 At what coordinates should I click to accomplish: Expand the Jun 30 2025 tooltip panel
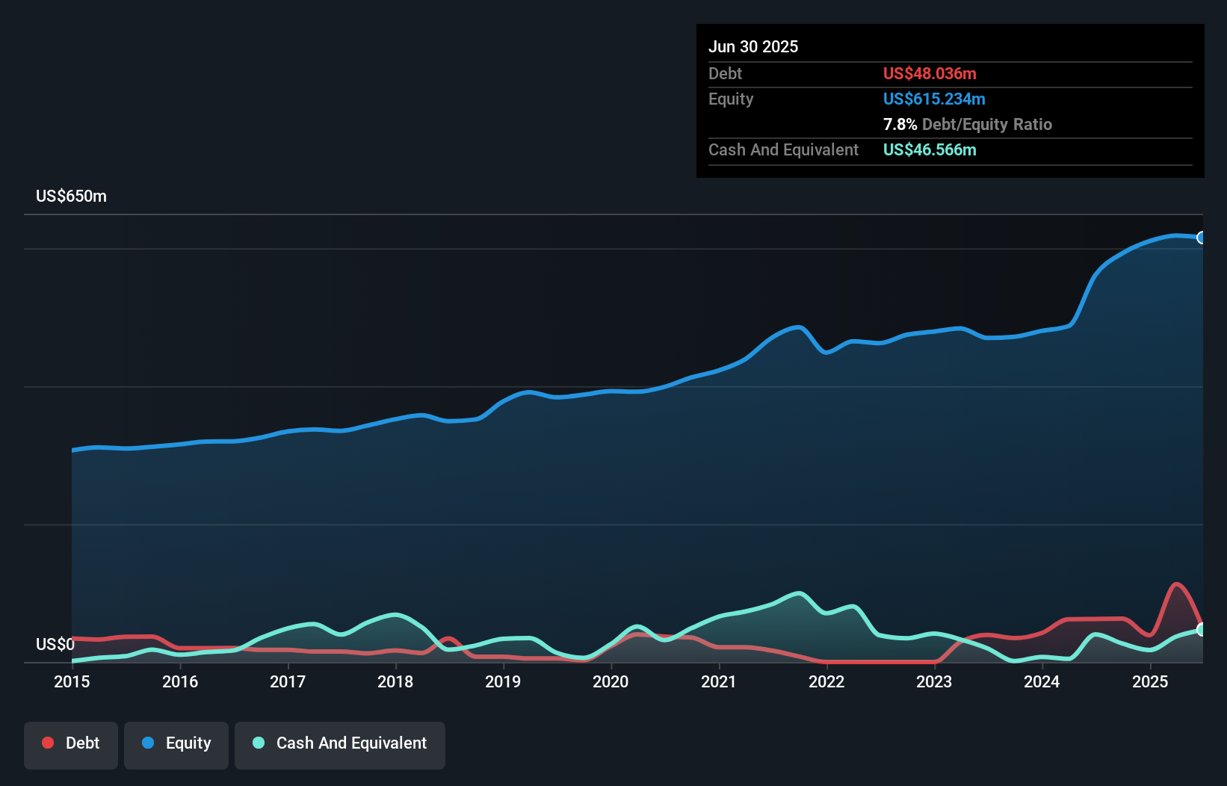coord(753,46)
